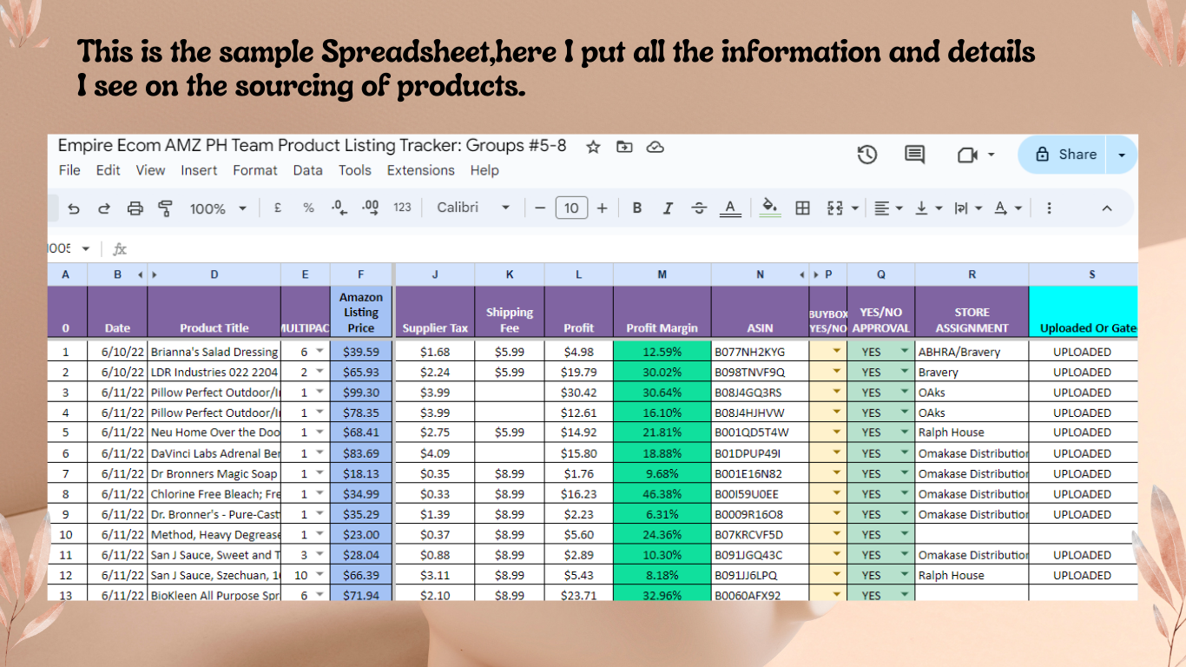Open the View menu
The width and height of the screenshot is (1186, 667).
pos(150,170)
